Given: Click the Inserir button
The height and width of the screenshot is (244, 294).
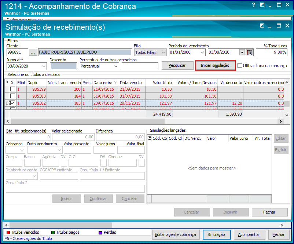Looking at the screenshot, I should coord(67,199).
